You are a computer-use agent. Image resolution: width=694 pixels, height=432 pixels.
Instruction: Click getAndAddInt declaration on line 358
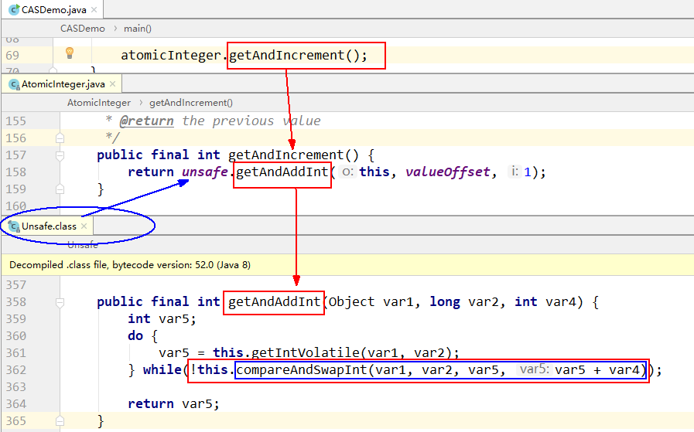click(274, 301)
